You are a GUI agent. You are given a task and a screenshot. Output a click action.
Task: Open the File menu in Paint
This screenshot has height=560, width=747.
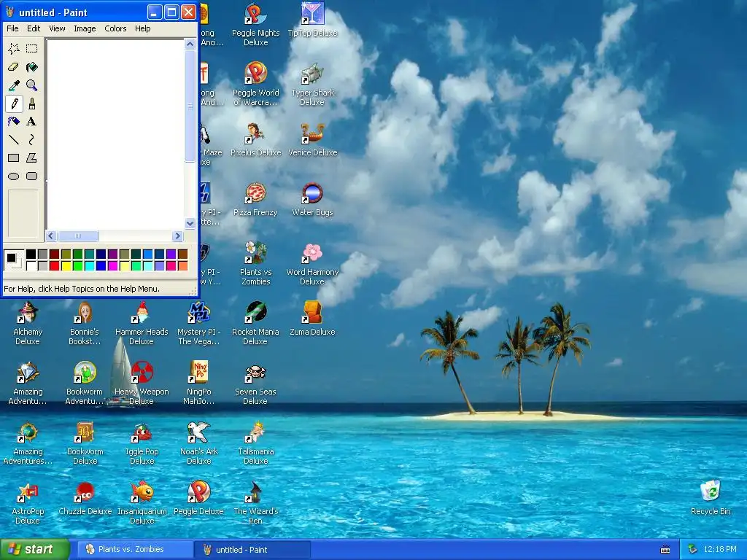click(x=12, y=28)
